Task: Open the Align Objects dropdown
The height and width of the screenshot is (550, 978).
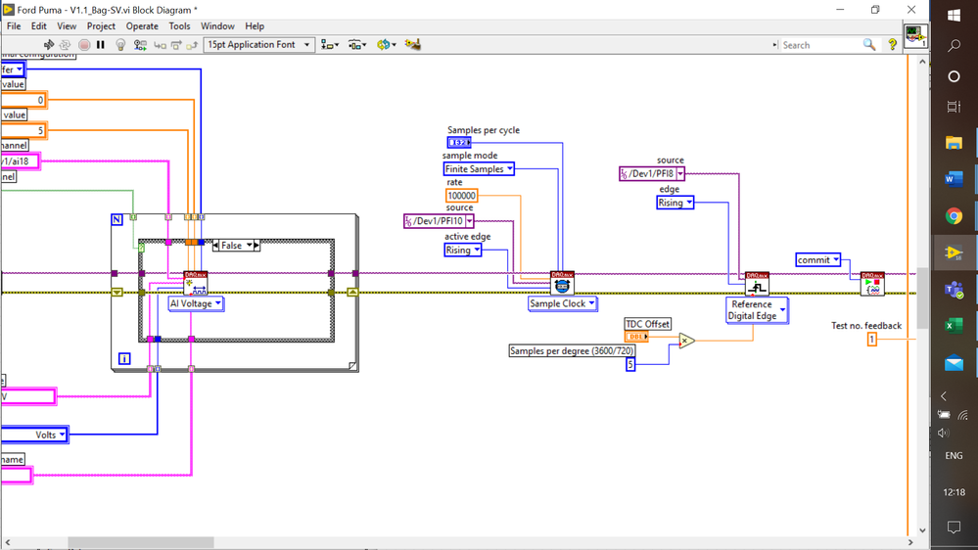Action: (x=330, y=45)
